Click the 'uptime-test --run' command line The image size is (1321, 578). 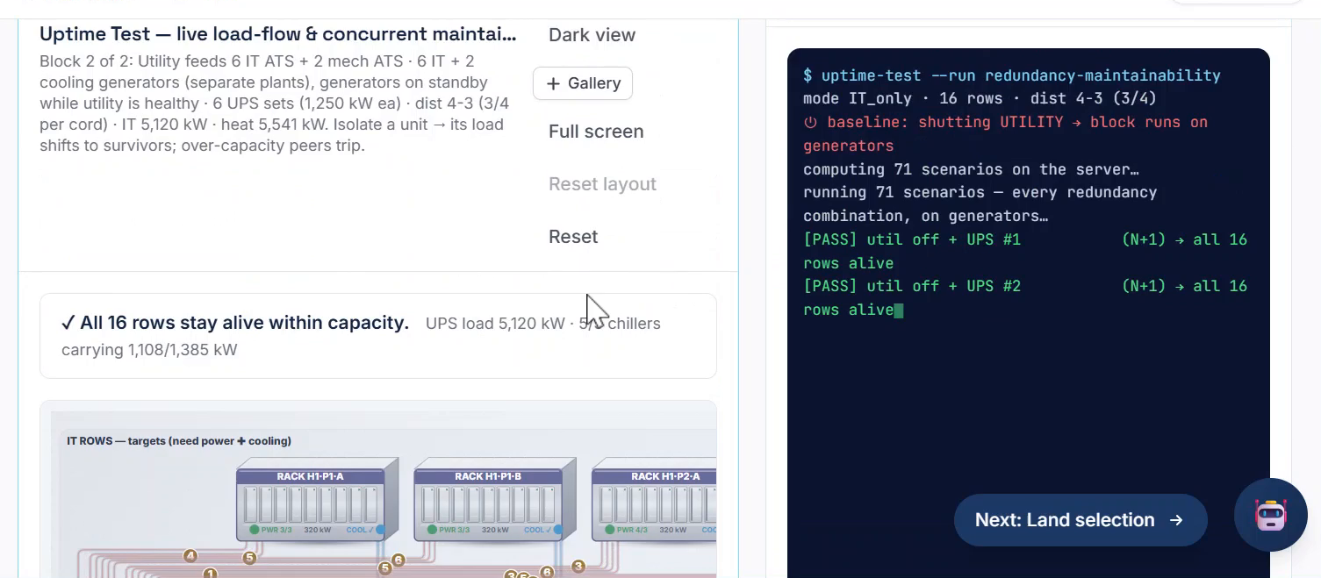(1012, 75)
